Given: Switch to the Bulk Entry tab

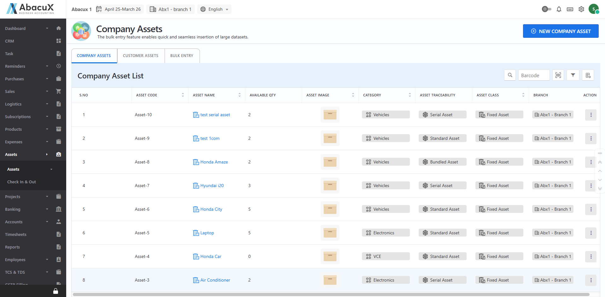Looking at the screenshot, I should coord(182,56).
